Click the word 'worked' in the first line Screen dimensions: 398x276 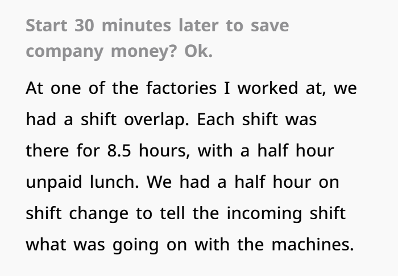(x=268, y=88)
